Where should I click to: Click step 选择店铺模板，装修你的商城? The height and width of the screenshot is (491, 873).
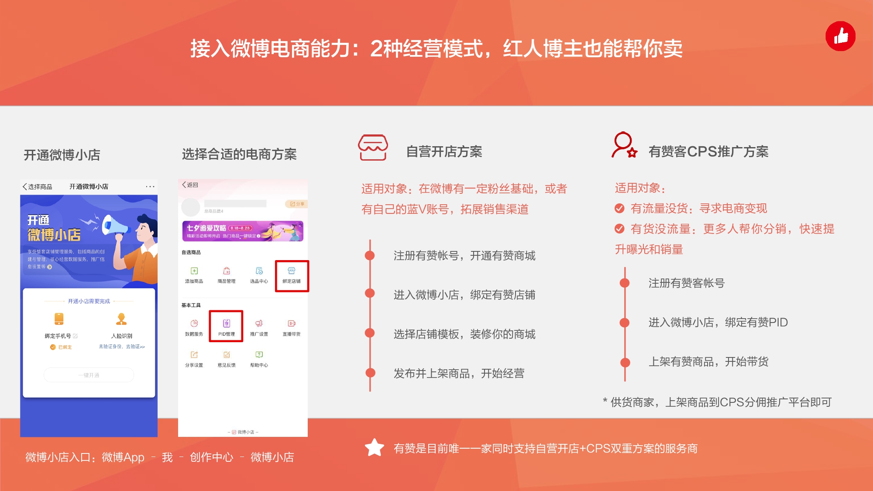tap(464, 334)
